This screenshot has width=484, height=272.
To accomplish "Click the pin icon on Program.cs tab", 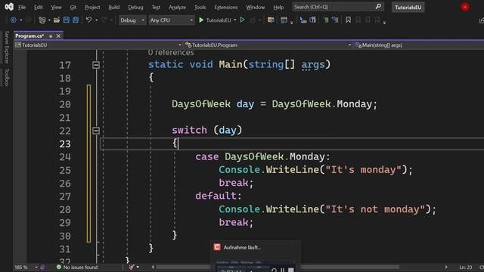I will (51, 36).
